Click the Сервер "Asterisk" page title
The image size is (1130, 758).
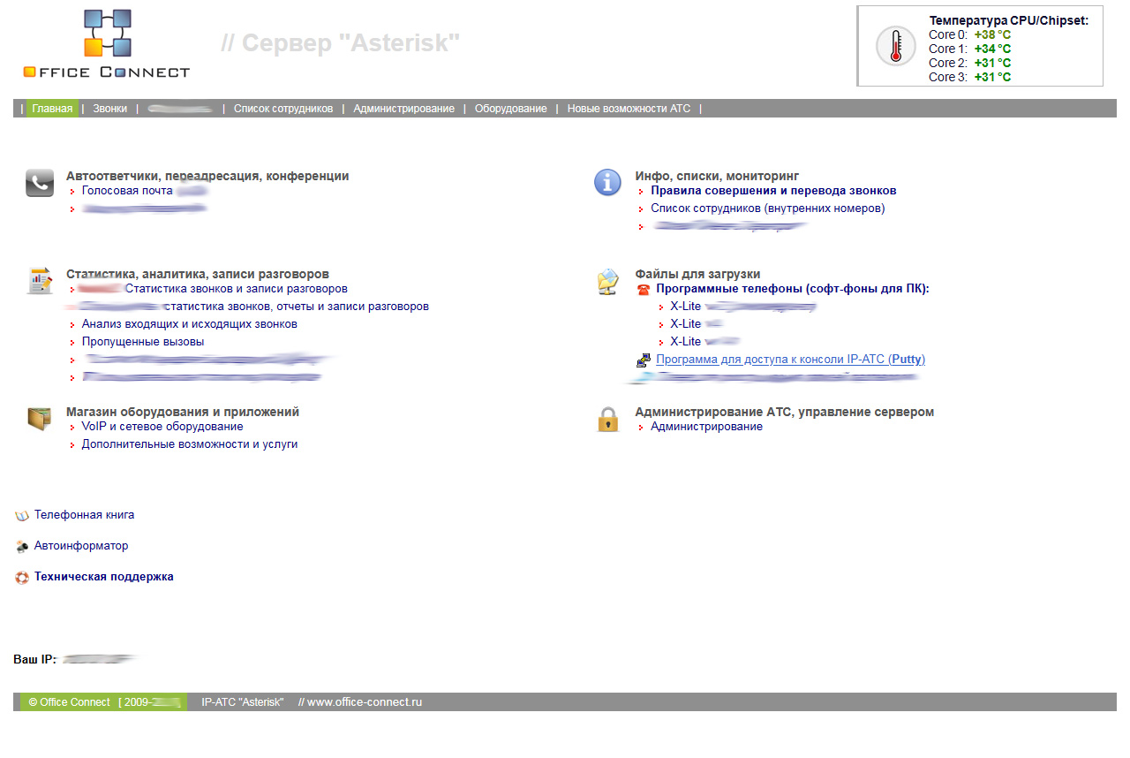coord(340,42)
